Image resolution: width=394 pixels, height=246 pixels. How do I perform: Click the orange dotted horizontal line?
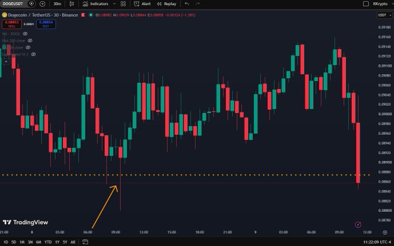click(x=185, y=175)
